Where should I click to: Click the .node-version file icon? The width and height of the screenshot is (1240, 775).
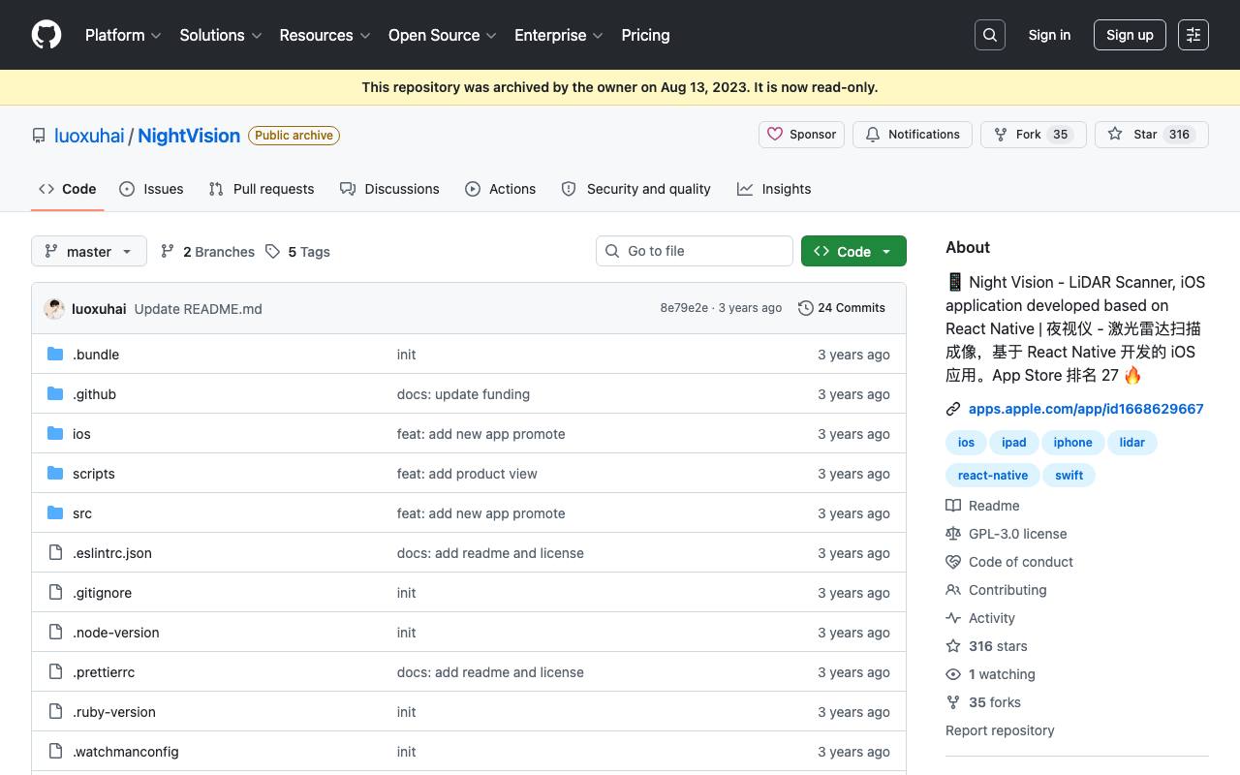point(55,633)
